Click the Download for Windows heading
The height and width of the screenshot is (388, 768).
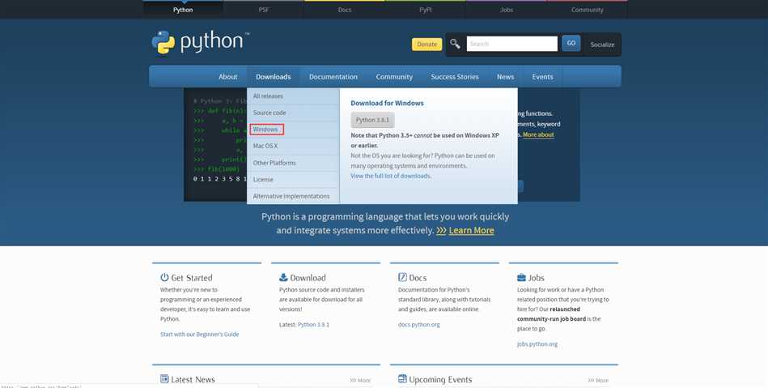pyautogui.click(x=387, y=103)
